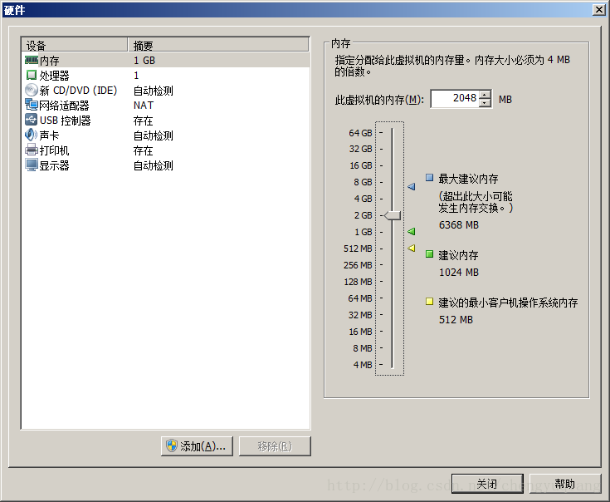Viewport: 610px width, 502px height.
Task: Select the 内存 memory device icon
Action: [32, 60]
